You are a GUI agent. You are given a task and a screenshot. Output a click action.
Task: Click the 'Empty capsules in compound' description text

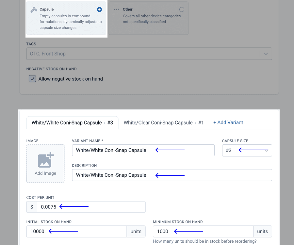pyautogui.click(x=71, y=22)
